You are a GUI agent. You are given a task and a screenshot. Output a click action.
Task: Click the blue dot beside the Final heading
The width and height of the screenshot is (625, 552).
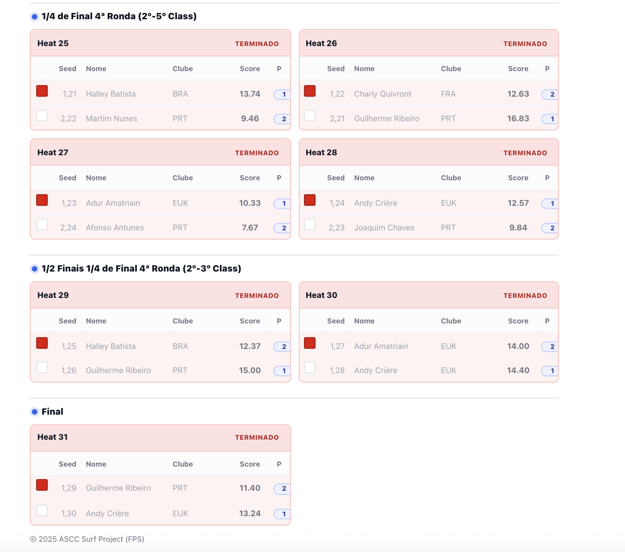(x=34, y=412)
